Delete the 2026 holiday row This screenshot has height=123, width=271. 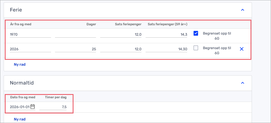click(x=242, y=49)
